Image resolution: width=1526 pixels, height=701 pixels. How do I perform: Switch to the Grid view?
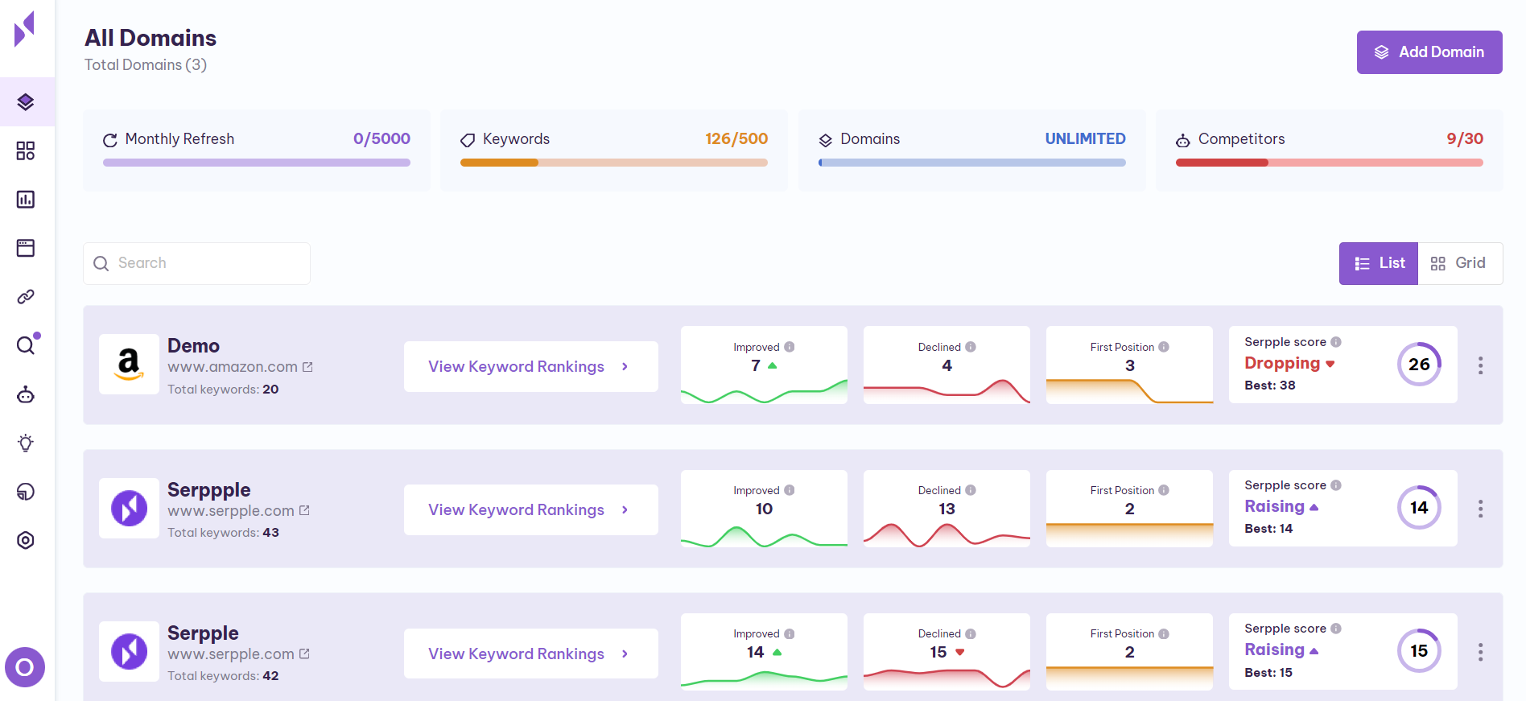(x=1460, y=263)
